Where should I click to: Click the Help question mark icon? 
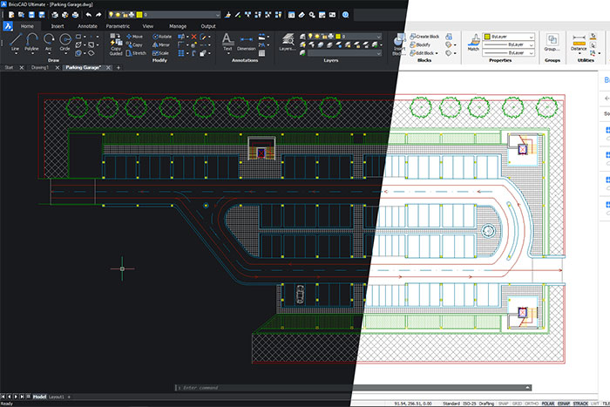(345, 15)
